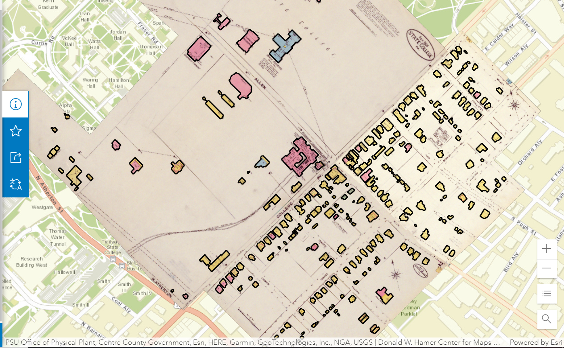This screenshot has width=564, height=348.
Task: Open the map search magnifier
Action: click(x=547, y=319)
